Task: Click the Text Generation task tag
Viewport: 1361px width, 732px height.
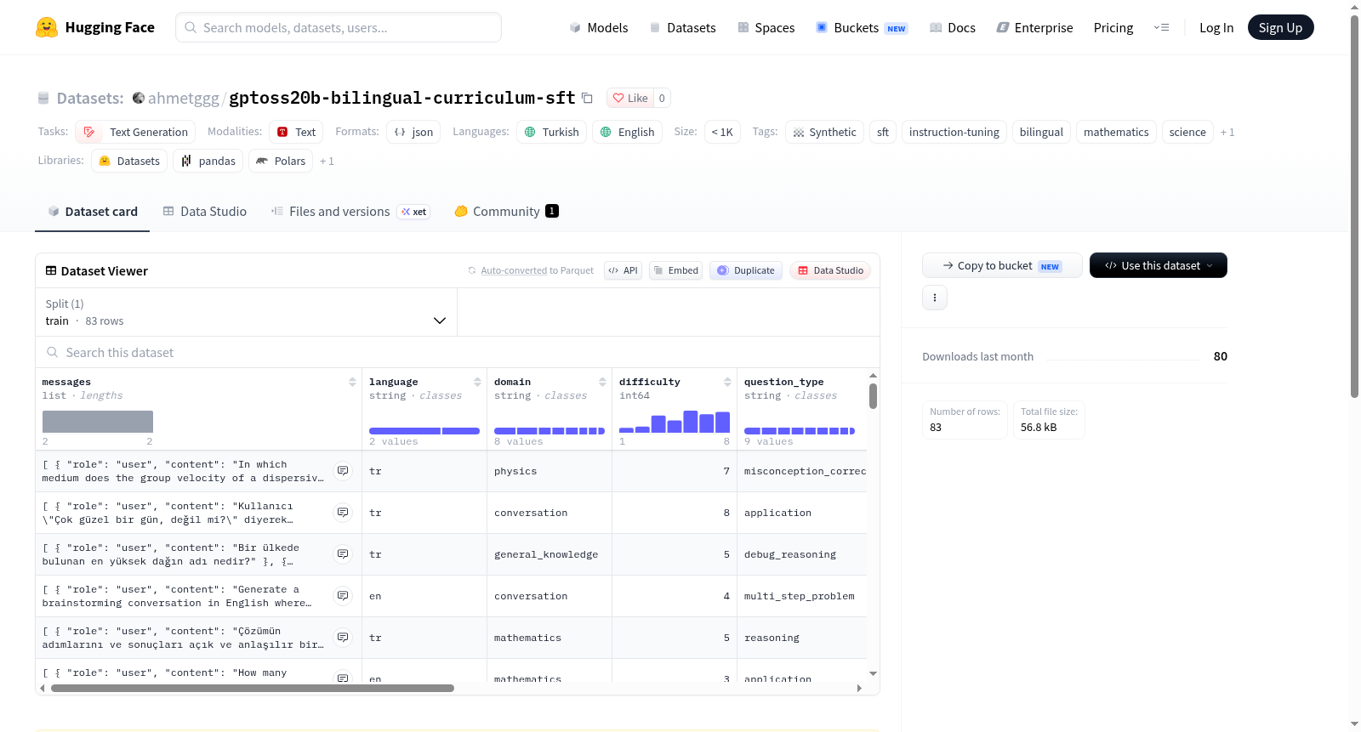Action: 135,132
